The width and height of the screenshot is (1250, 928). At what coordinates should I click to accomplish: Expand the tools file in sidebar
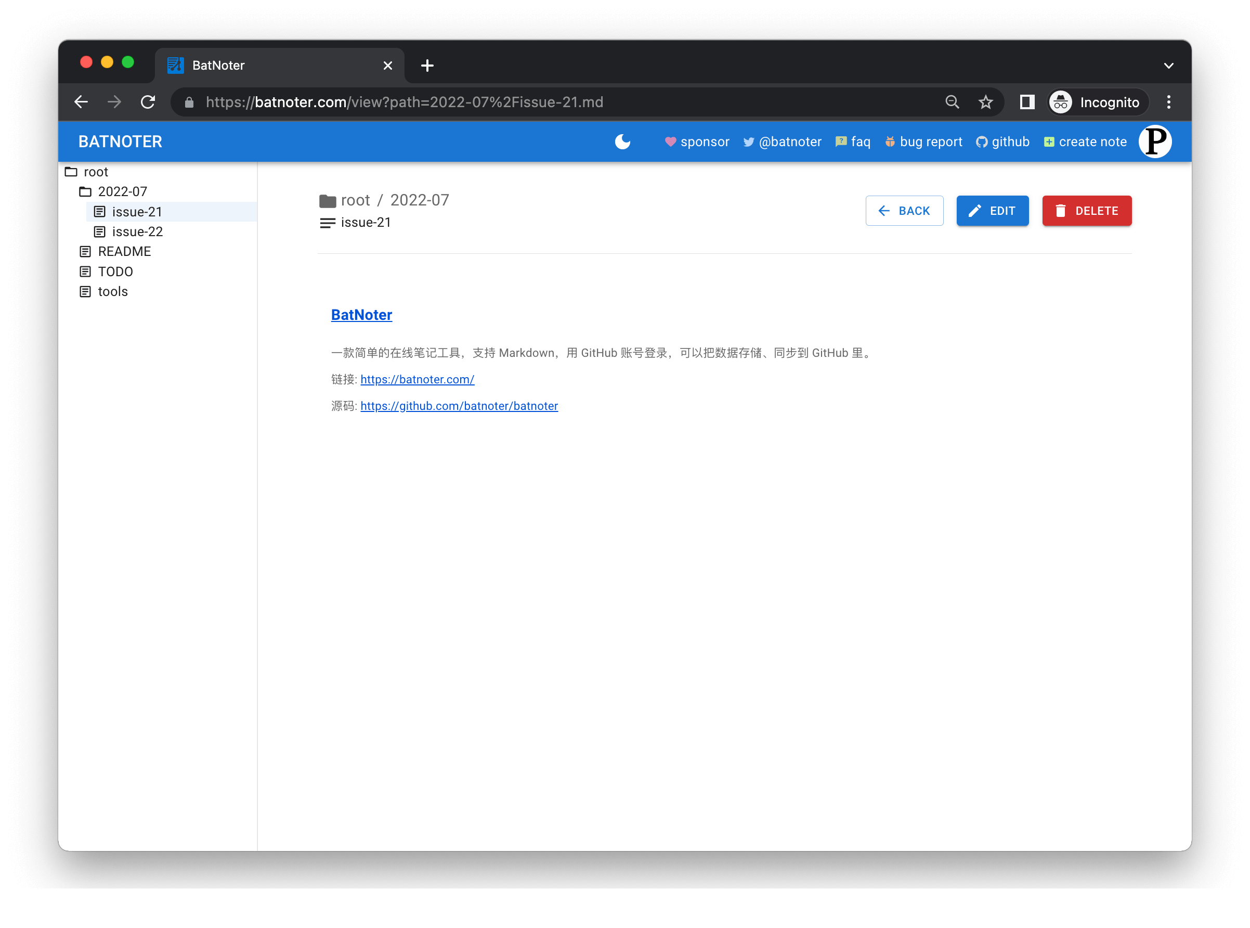[112, 290]
